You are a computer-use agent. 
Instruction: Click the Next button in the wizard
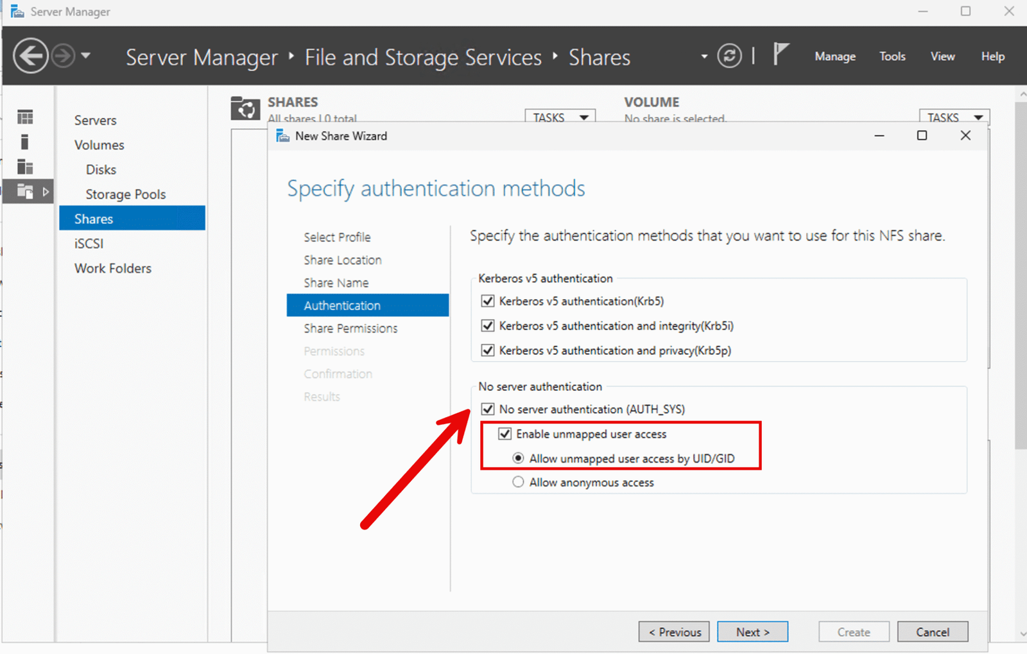(752, 632)
